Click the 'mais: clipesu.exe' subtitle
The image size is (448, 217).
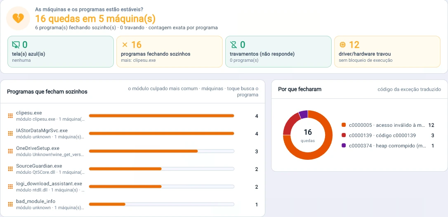tap(139, 61)
